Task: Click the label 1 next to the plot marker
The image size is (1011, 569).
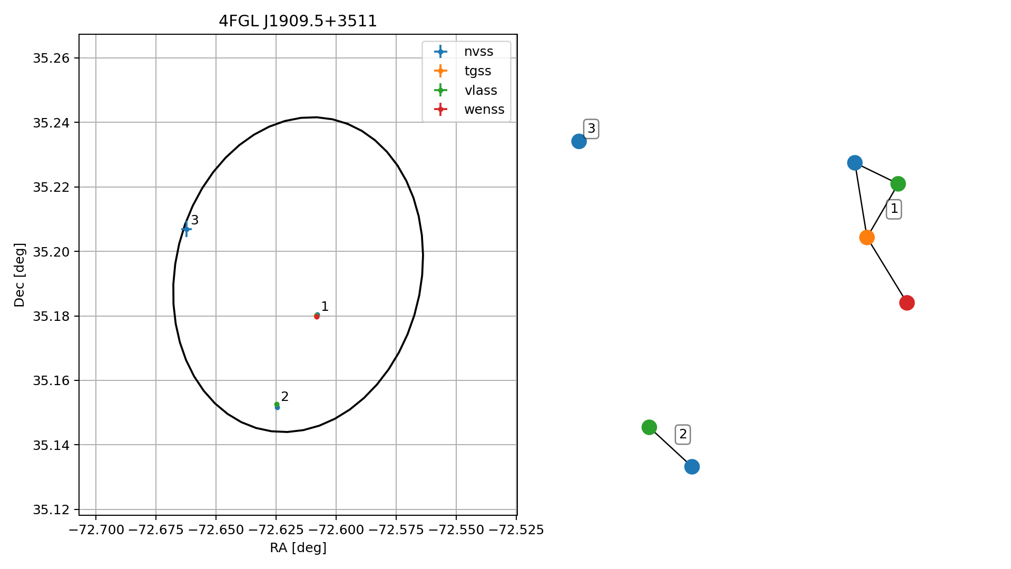Action: pyautogui.click(x=325, y=307)
